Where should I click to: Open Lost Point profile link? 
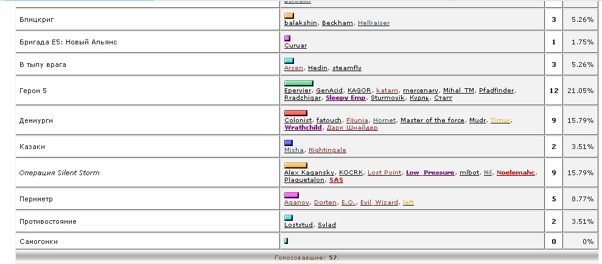coord(384,173)
